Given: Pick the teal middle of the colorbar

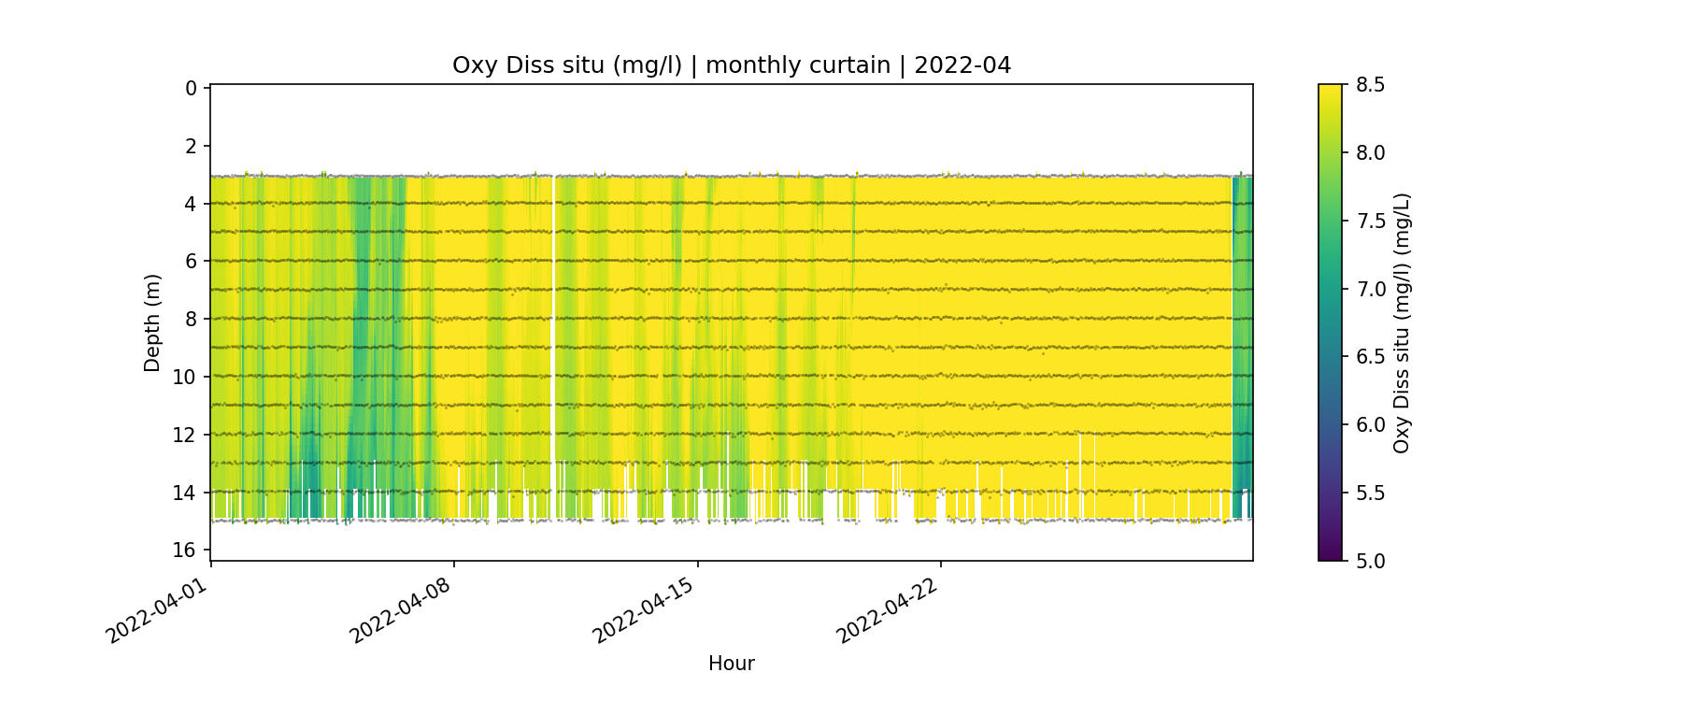Looking at the screenshot, I should click(x=1330, y=290).
